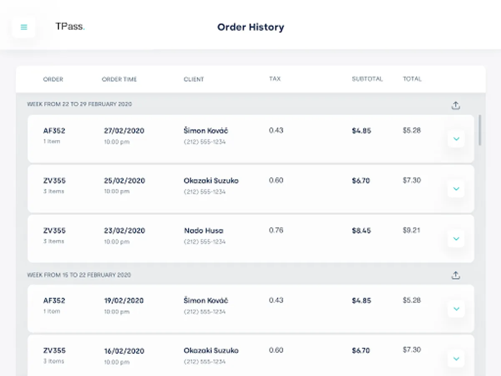
Task: Open the hamburger menu
Action: [24, 27]
